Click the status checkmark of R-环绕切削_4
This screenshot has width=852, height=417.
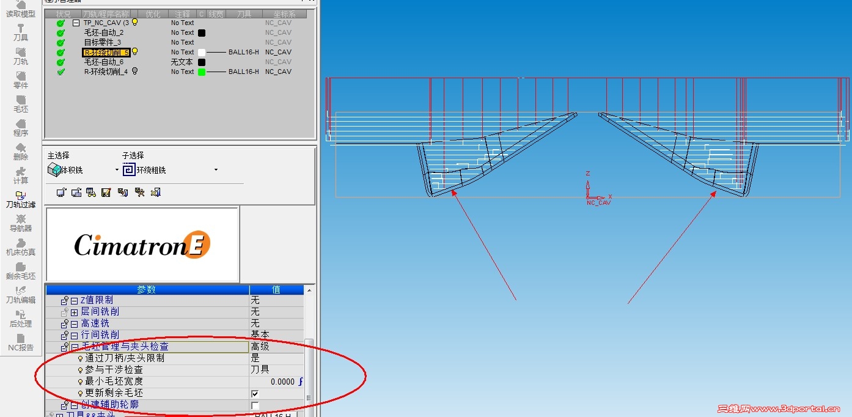pos(61,72)
